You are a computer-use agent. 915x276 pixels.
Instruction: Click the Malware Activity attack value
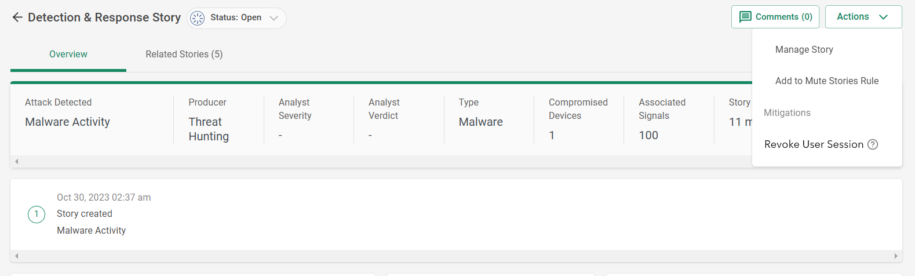click(68, 122)
